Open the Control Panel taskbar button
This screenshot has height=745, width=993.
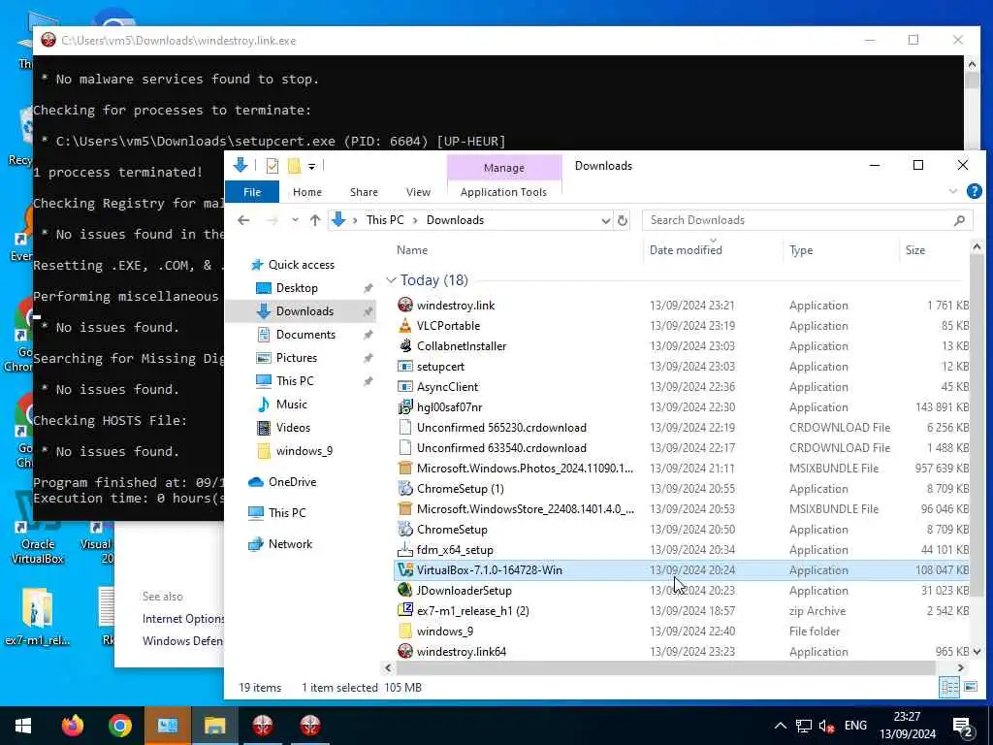point(167,726)
